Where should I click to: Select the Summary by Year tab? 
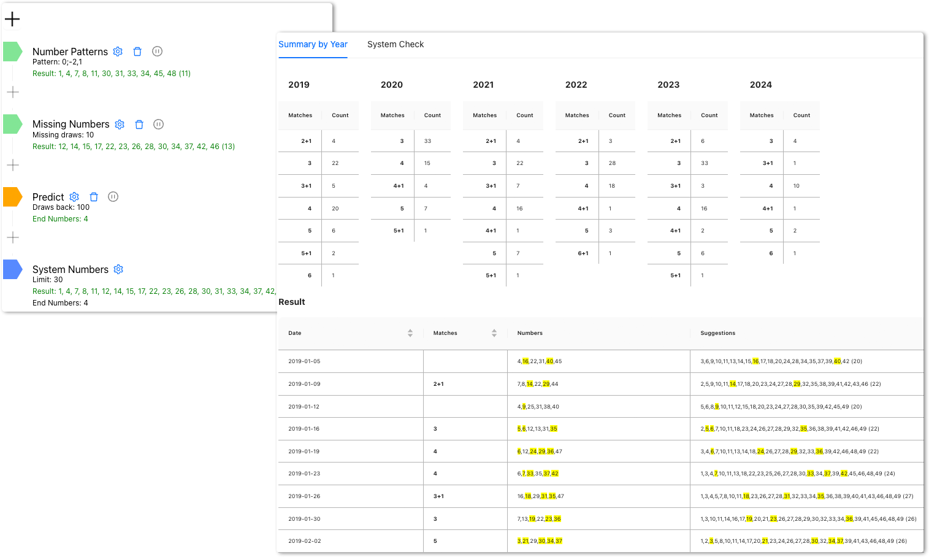pyautogui.click(x=313, y=44)
